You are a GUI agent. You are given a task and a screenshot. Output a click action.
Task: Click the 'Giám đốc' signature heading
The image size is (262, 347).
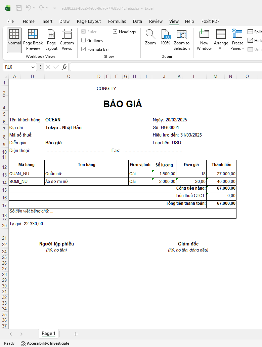click(188, 244)
